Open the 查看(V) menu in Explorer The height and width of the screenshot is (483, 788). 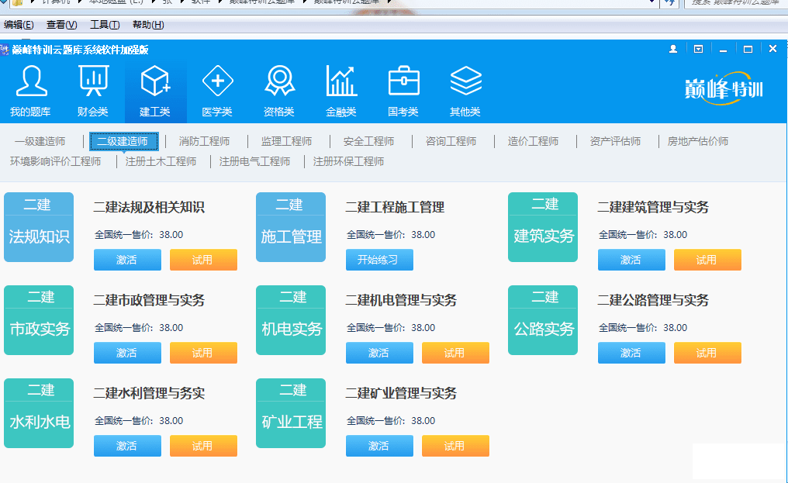click(x=62, y=25)
